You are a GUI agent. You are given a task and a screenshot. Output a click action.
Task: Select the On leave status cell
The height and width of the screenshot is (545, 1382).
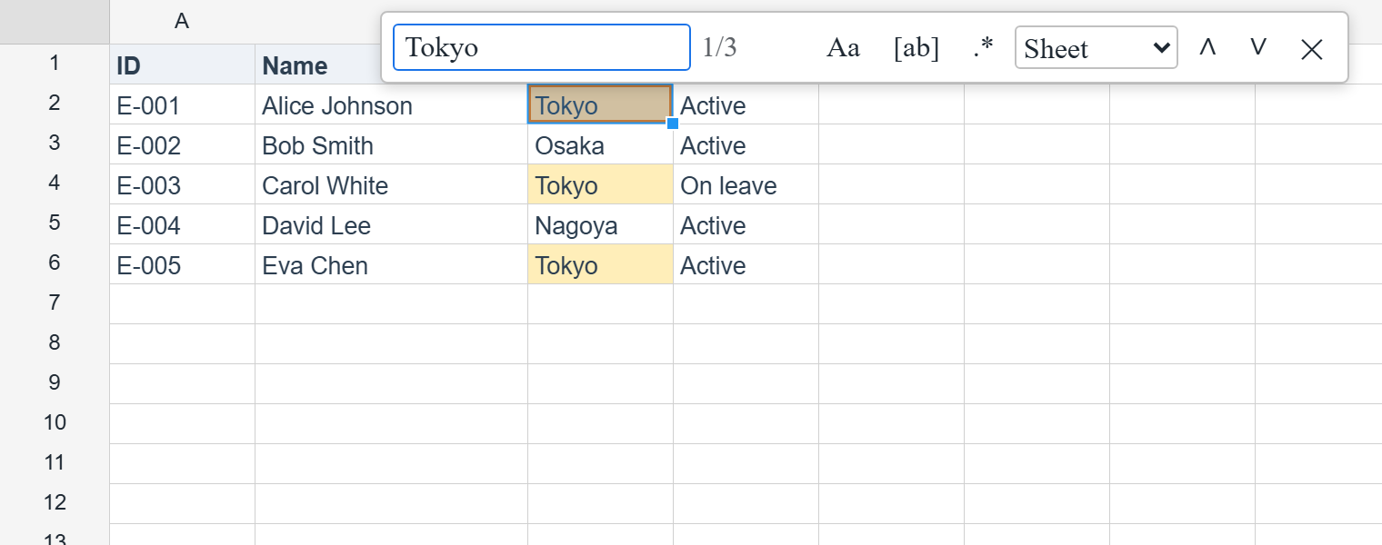[746, 184]
